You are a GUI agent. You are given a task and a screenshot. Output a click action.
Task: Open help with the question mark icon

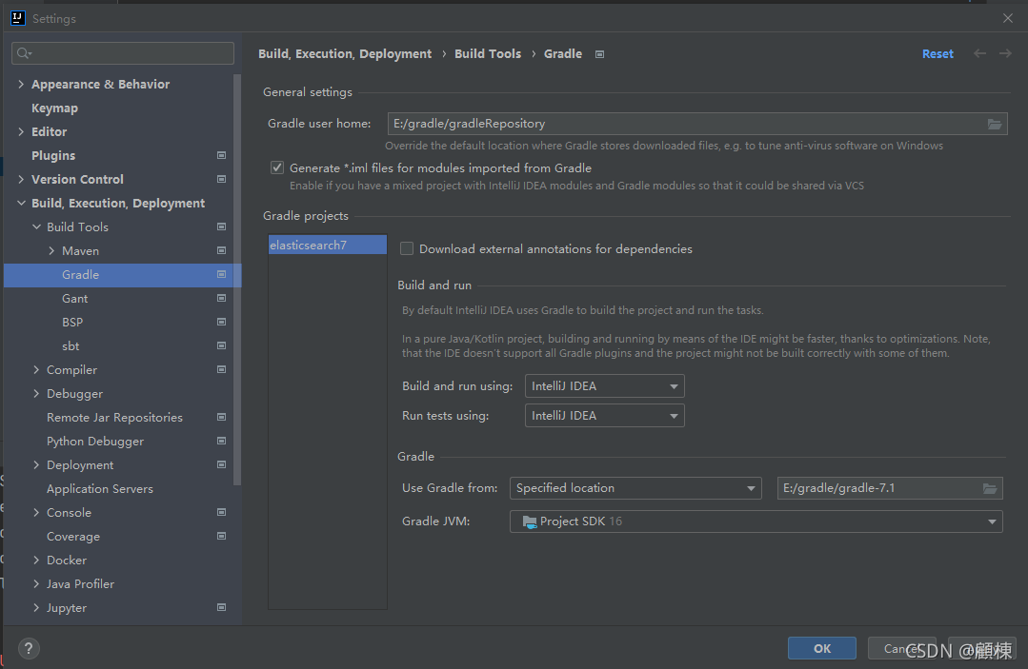coord(29,649)
